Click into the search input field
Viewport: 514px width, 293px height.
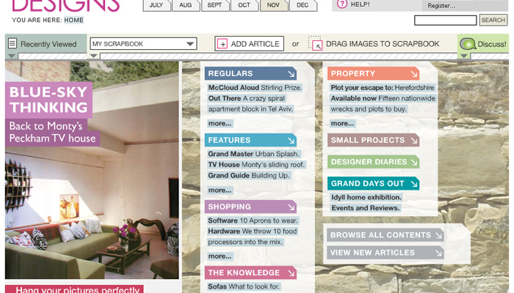click(x=446, y=21)
